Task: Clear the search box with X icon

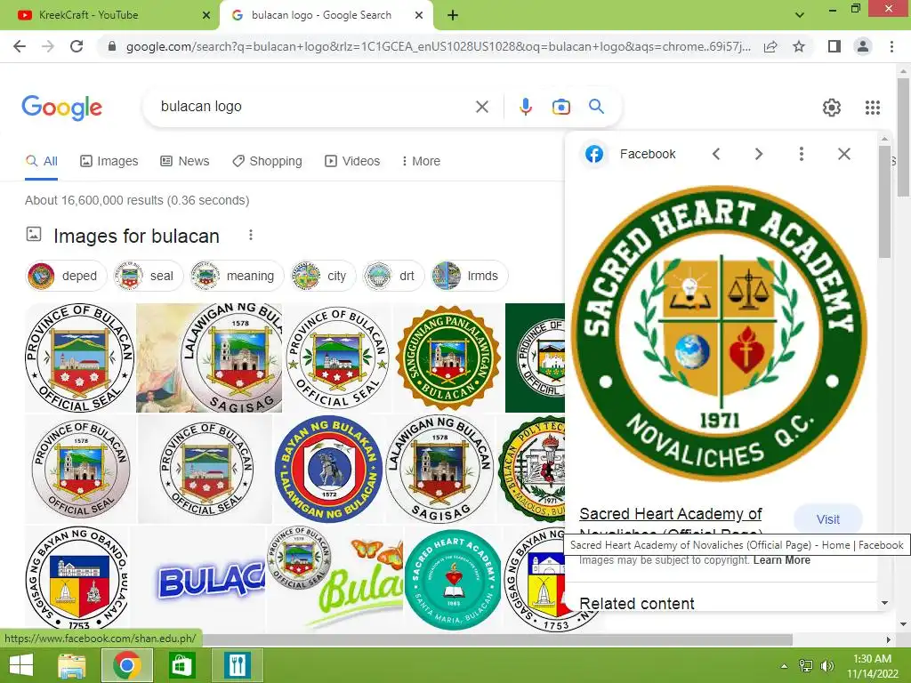Action: pyautogui.click(x=481, y=107)
